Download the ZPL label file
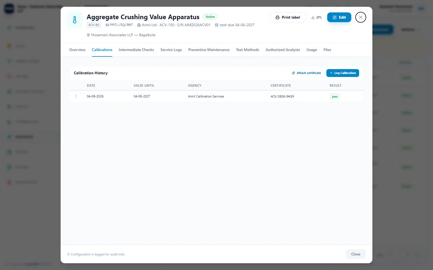Image resolution: width=433 pixels, height=270 pixels. tap(316, 18)
